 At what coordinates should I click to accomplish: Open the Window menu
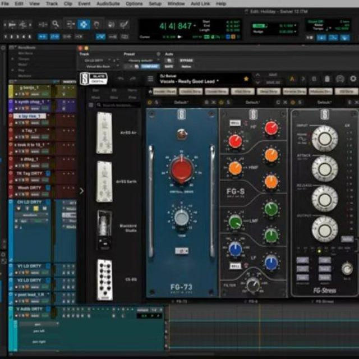coord(176,4)
